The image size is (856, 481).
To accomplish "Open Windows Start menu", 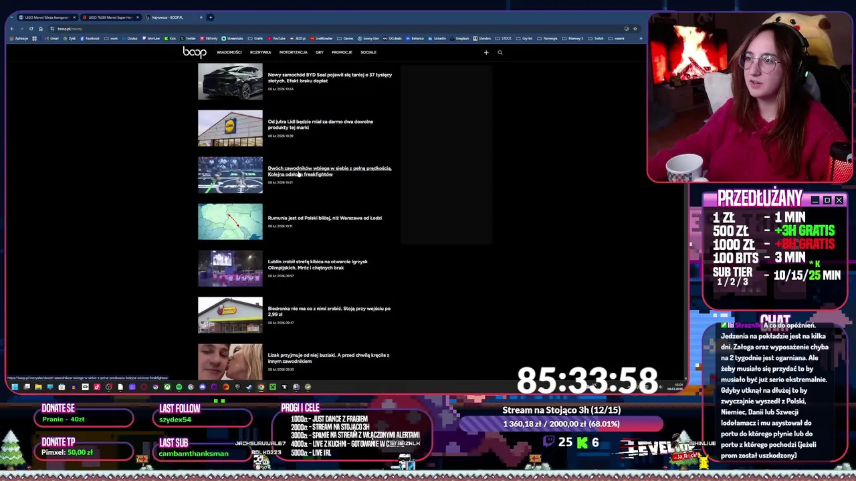I will pos(15,387).
